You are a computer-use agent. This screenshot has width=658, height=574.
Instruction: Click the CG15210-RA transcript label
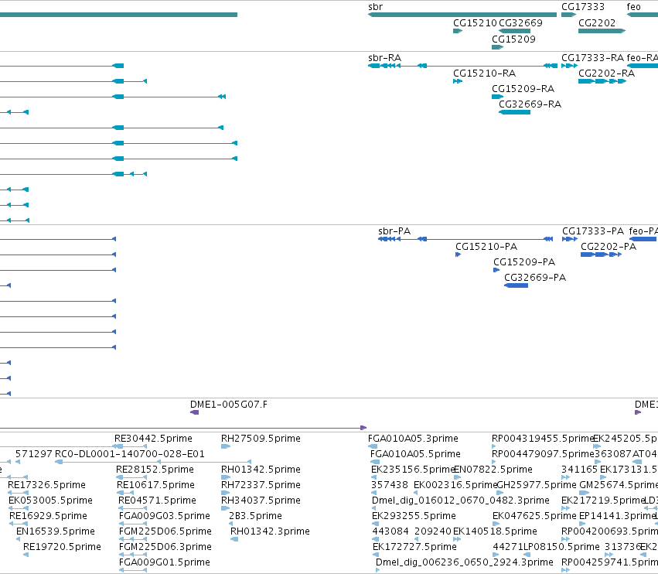point(484,73)
